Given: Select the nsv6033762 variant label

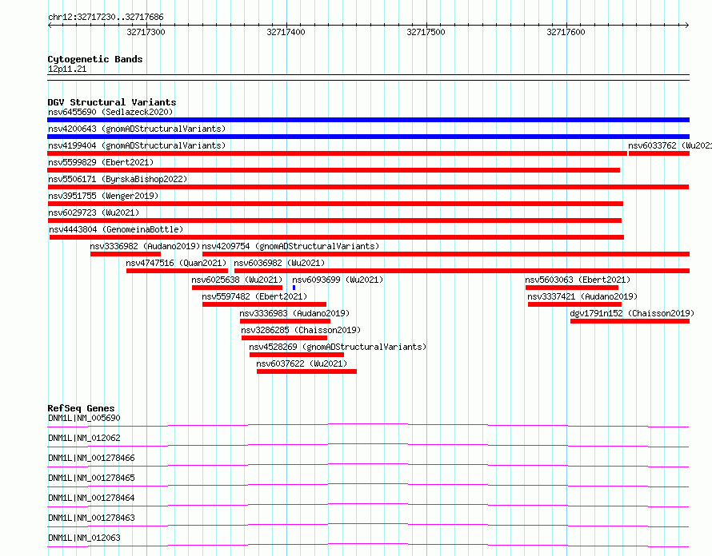Looking at the screenshot, I should click(x=670, y=145).
